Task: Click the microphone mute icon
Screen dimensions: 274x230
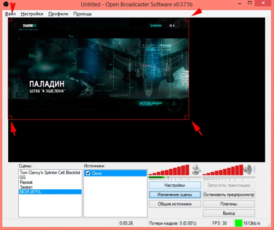Action: point(196,170)
